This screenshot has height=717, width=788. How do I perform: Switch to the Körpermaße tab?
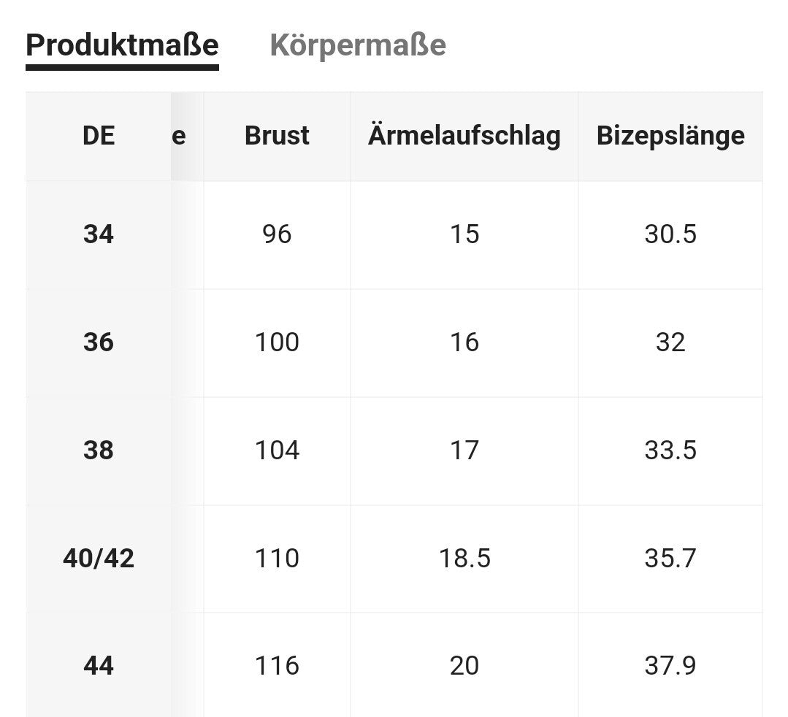pos(358,45)
